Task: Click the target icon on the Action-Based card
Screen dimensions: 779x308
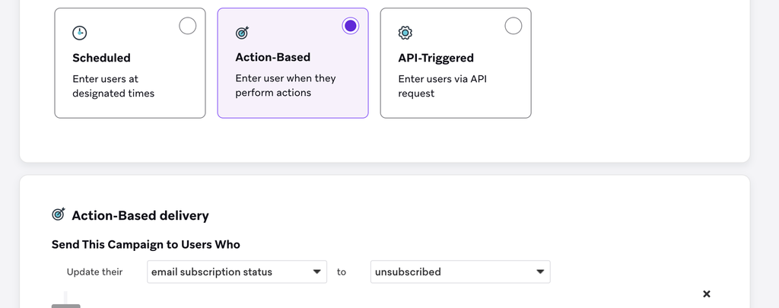Action: coord(242,33)
